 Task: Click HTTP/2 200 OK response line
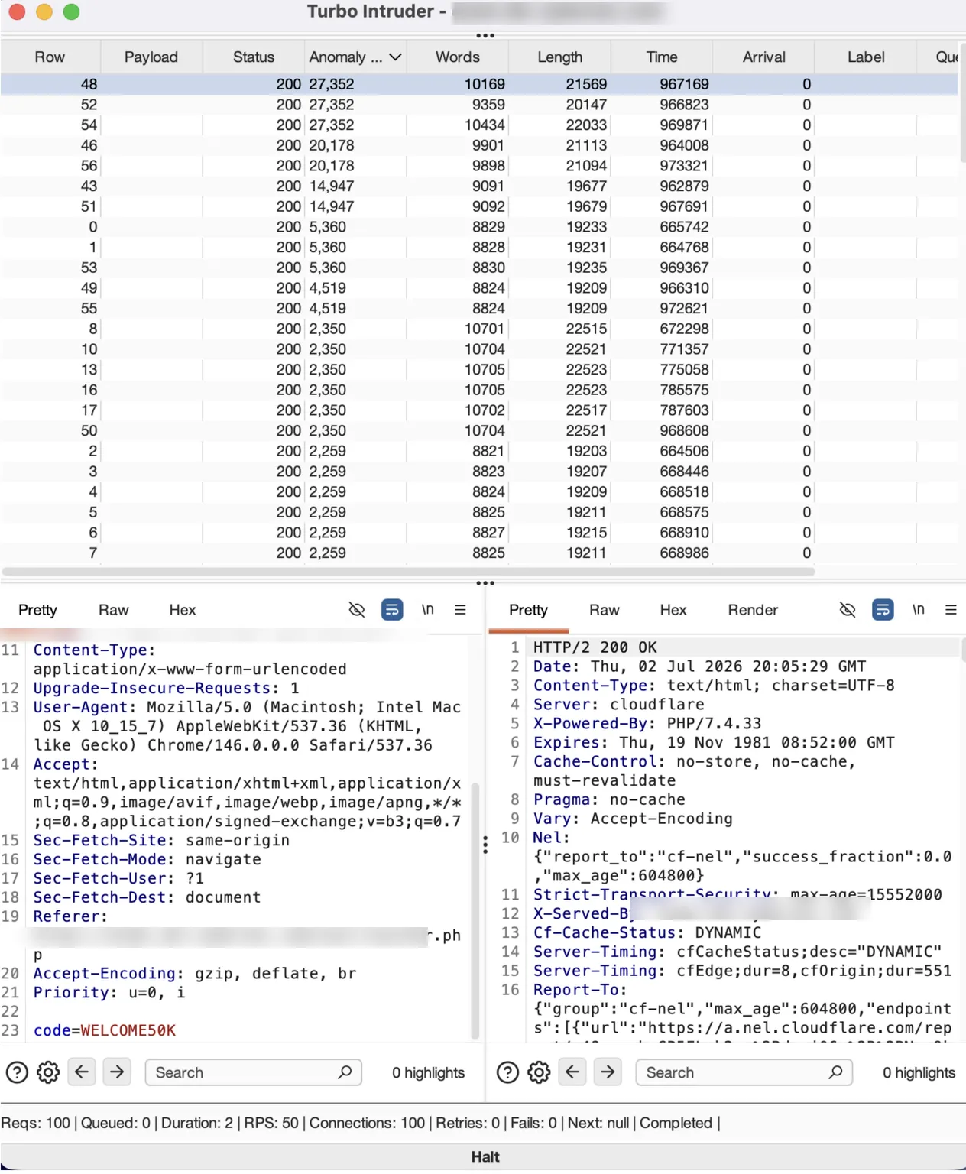[595, 647]
